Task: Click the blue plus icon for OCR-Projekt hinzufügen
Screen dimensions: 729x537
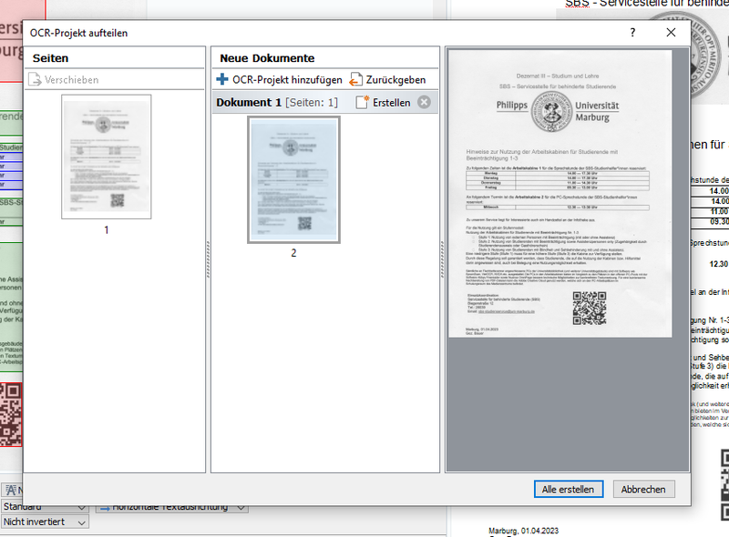Action: [x=222, y=79]
